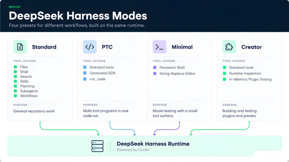Click the Minimal terminal prompt icon
This screenshot has width=289, height=162.
(159, 47)
